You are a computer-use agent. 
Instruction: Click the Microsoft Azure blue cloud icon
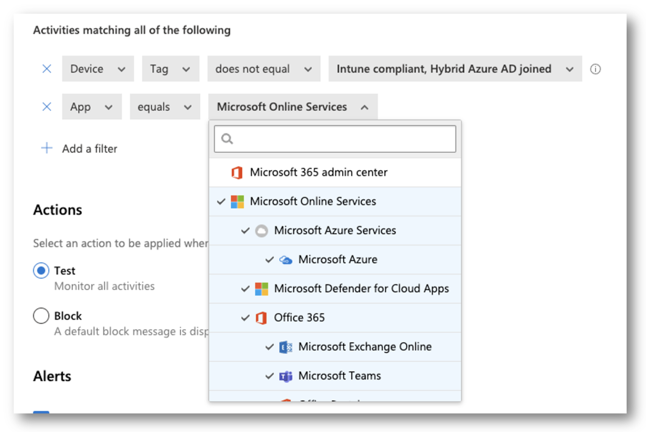tap(286, 260)
